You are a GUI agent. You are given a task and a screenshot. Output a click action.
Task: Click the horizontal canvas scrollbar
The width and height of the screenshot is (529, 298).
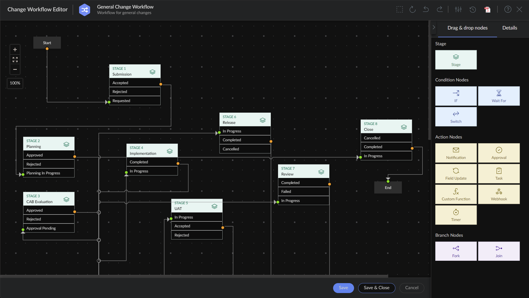[x=194, y=276]
